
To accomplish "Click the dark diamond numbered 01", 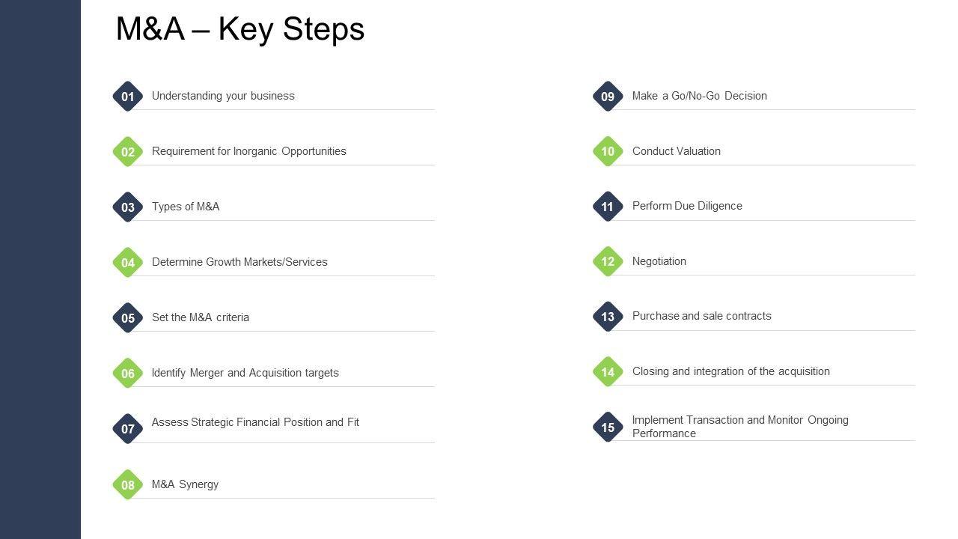I will coord(128,97).
